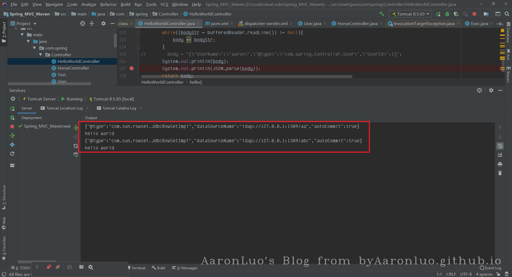Click up arrow in output toolbar

[500, 128]
